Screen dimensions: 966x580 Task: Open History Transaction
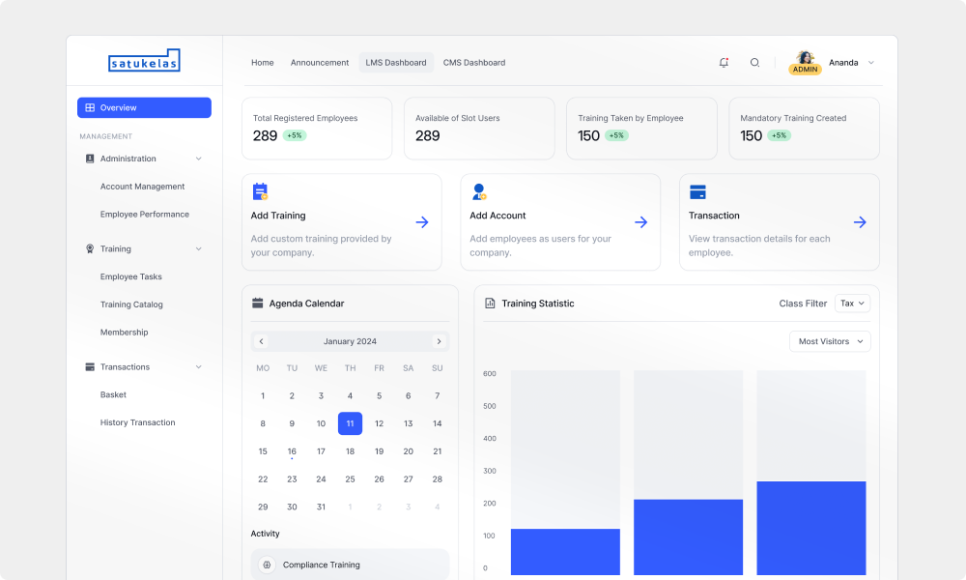click(x=138, y=422)
